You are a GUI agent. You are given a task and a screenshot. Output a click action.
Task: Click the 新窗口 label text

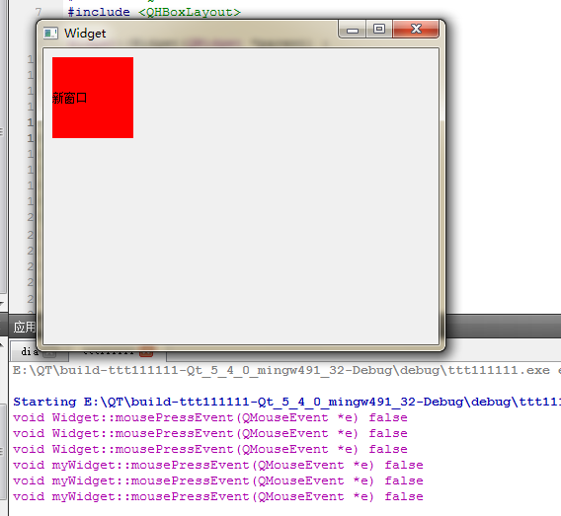[69, 98]
